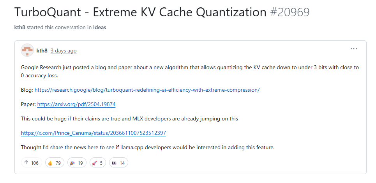The width and height of the screenshot is (376, 183).
Task: Open kth8's profile from the conversation header
Action: [x=19, y=28]
